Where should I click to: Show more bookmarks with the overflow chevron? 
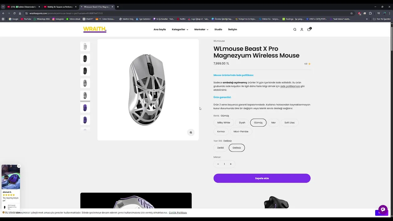367,19
